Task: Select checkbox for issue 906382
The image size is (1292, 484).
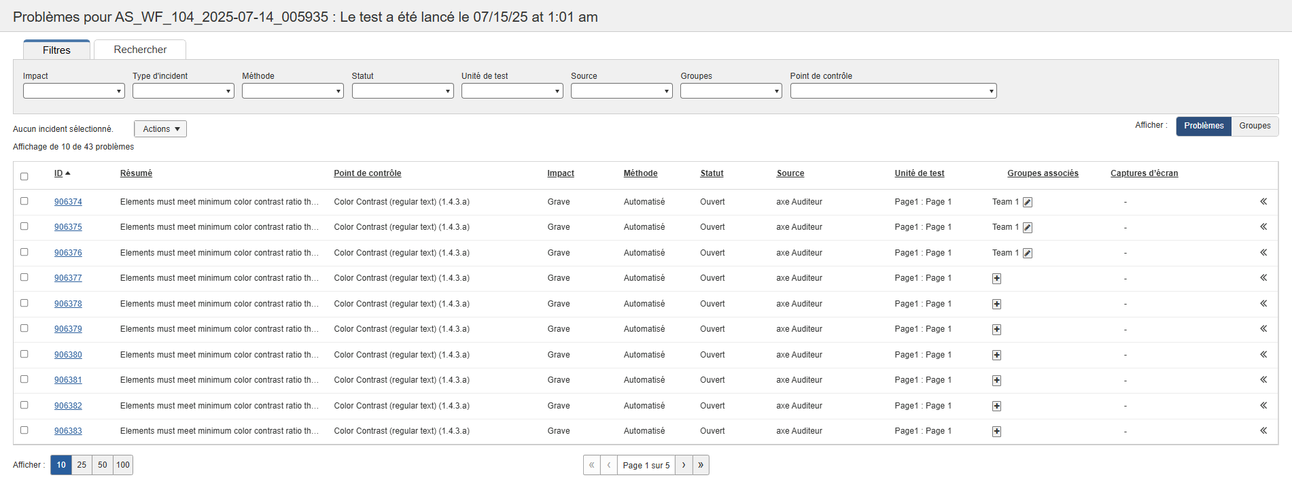Action: point(24,405)
